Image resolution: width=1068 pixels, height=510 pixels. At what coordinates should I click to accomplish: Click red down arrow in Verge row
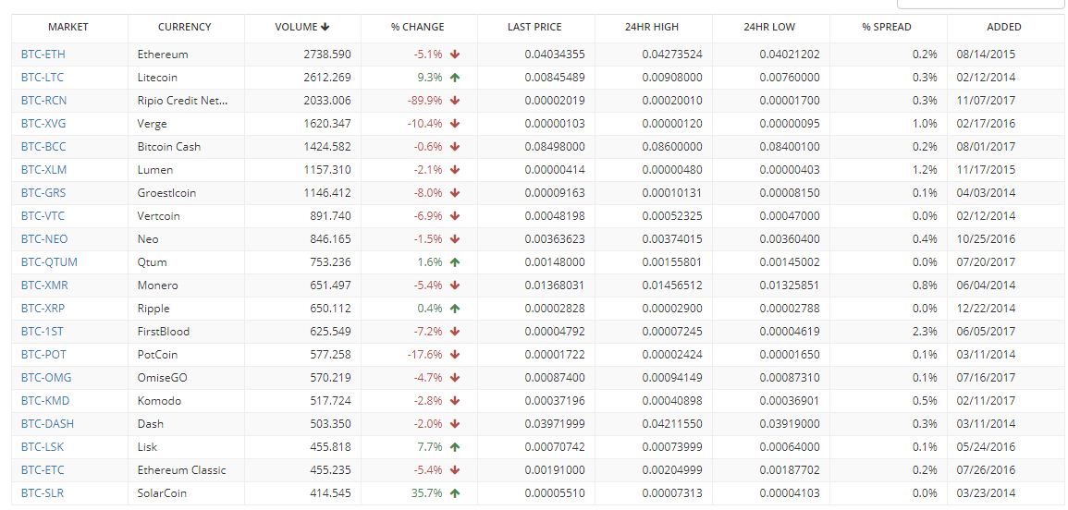point(455,124)
